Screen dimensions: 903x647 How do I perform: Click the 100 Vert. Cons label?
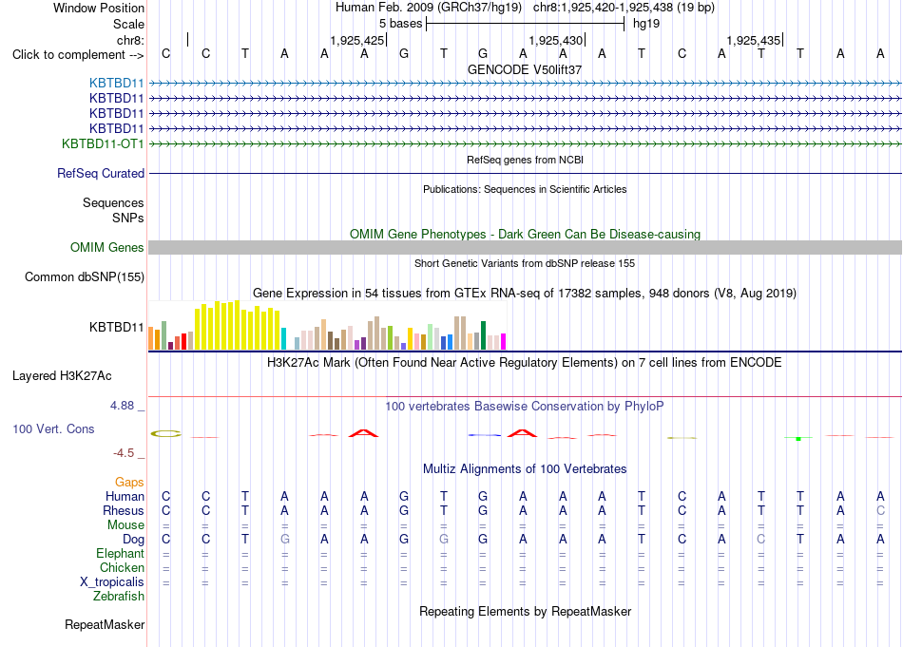pos(53,428)
